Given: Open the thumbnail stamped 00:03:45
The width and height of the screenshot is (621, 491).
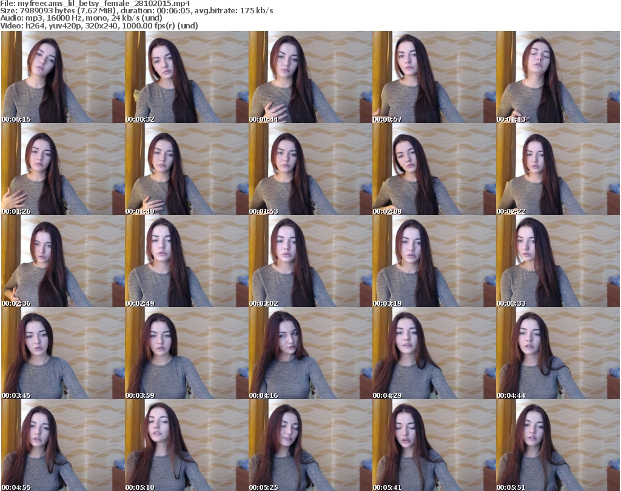Looking at the screenshot, I should [63, 353].
